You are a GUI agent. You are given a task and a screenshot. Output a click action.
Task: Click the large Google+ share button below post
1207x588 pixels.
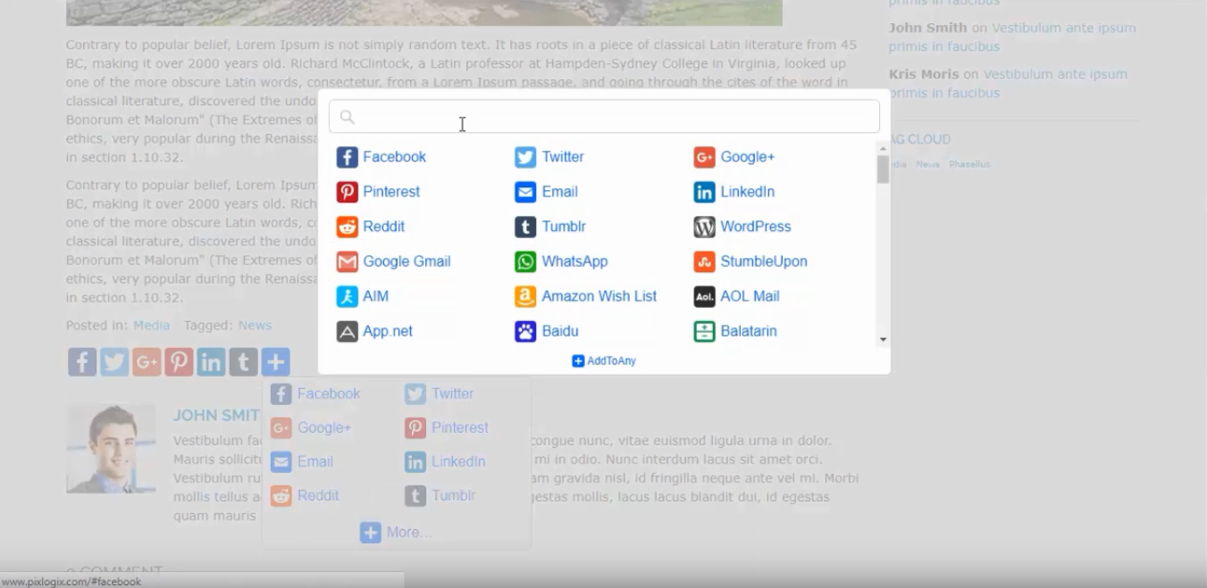click(147, 361)
